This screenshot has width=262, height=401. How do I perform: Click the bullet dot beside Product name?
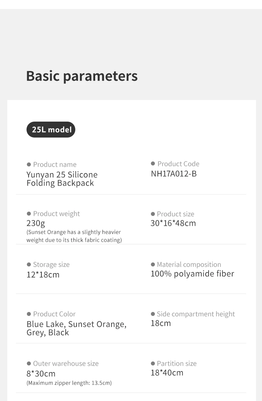click(x=29, y=164)
